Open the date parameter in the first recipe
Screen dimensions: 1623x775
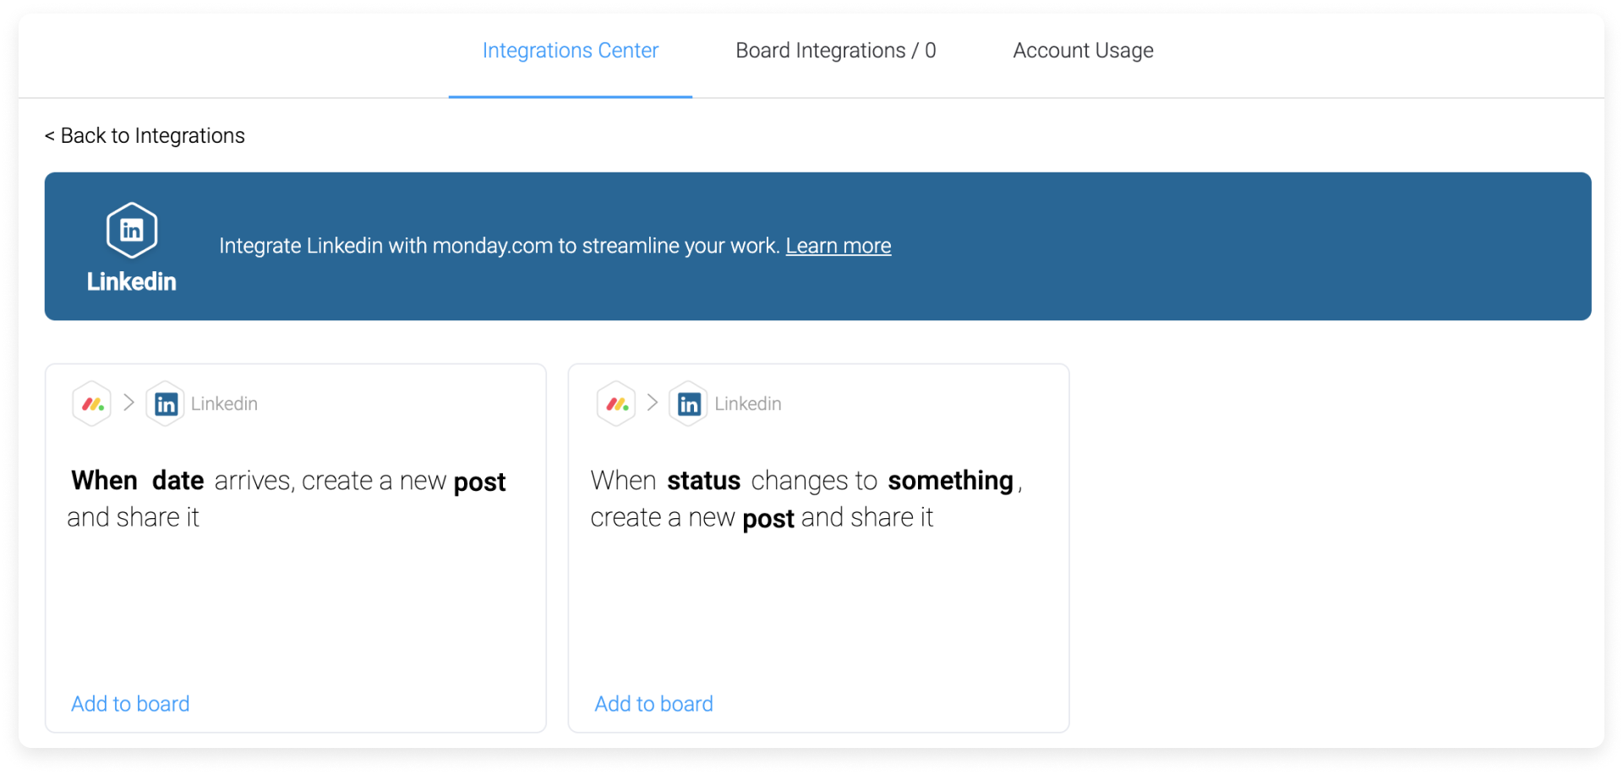tap(178, 480)
